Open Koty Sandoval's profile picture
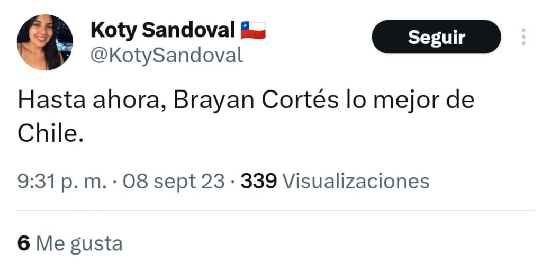 pos(45,42)
